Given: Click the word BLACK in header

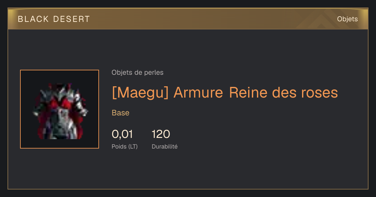Looking at the screenshot, I should click(x=33, y=19).
